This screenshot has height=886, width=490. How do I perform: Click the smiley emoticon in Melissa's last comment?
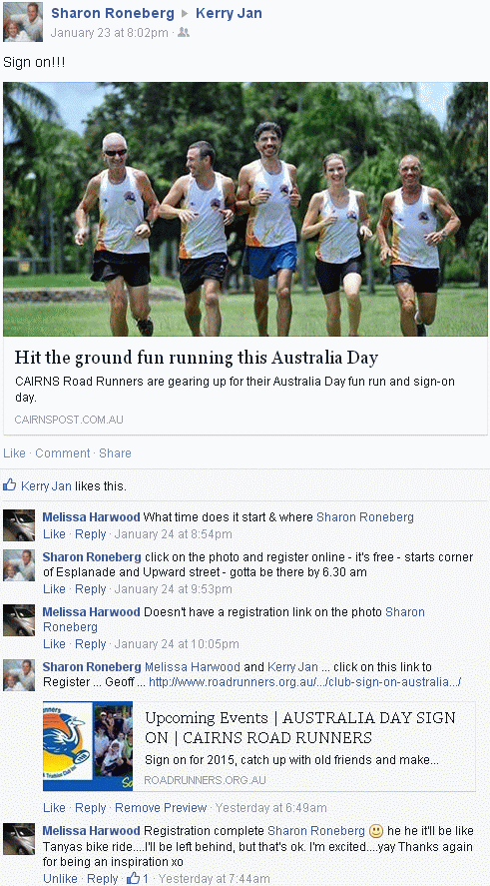(x=375, y=832)
